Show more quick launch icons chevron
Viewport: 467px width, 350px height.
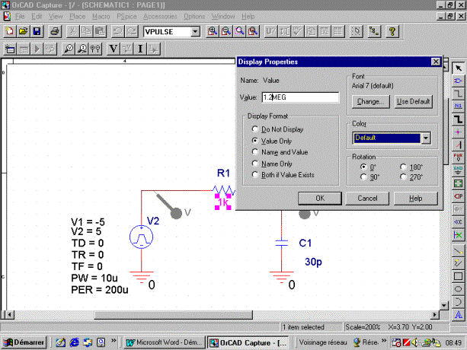tap(114, 340)
